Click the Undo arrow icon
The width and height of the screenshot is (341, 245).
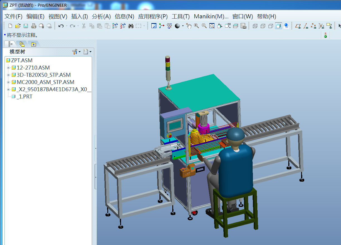pyautogui.click(x=61, y=26)
